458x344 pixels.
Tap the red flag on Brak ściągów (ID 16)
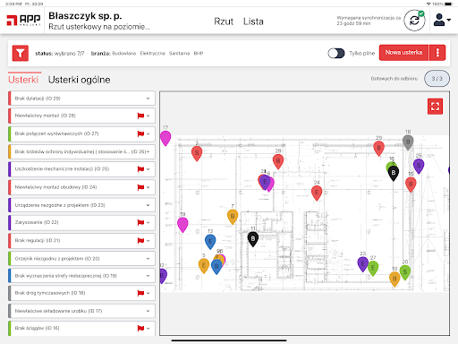point(140,329)
